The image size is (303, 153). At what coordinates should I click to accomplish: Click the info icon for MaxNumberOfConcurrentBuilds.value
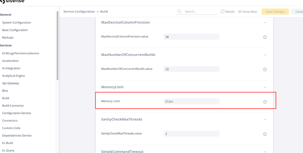click(265, 70)
